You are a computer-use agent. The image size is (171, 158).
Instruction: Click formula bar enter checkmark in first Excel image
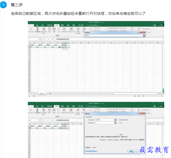click(x=48, y=39)
